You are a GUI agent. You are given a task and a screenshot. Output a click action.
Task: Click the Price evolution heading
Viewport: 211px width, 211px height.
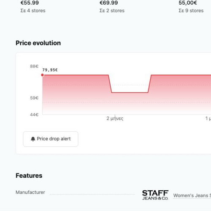point(38,43)
